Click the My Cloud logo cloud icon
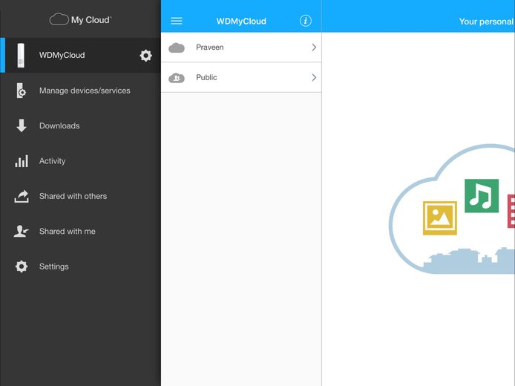The image size is (515, 386). click(x=59, y=19)
